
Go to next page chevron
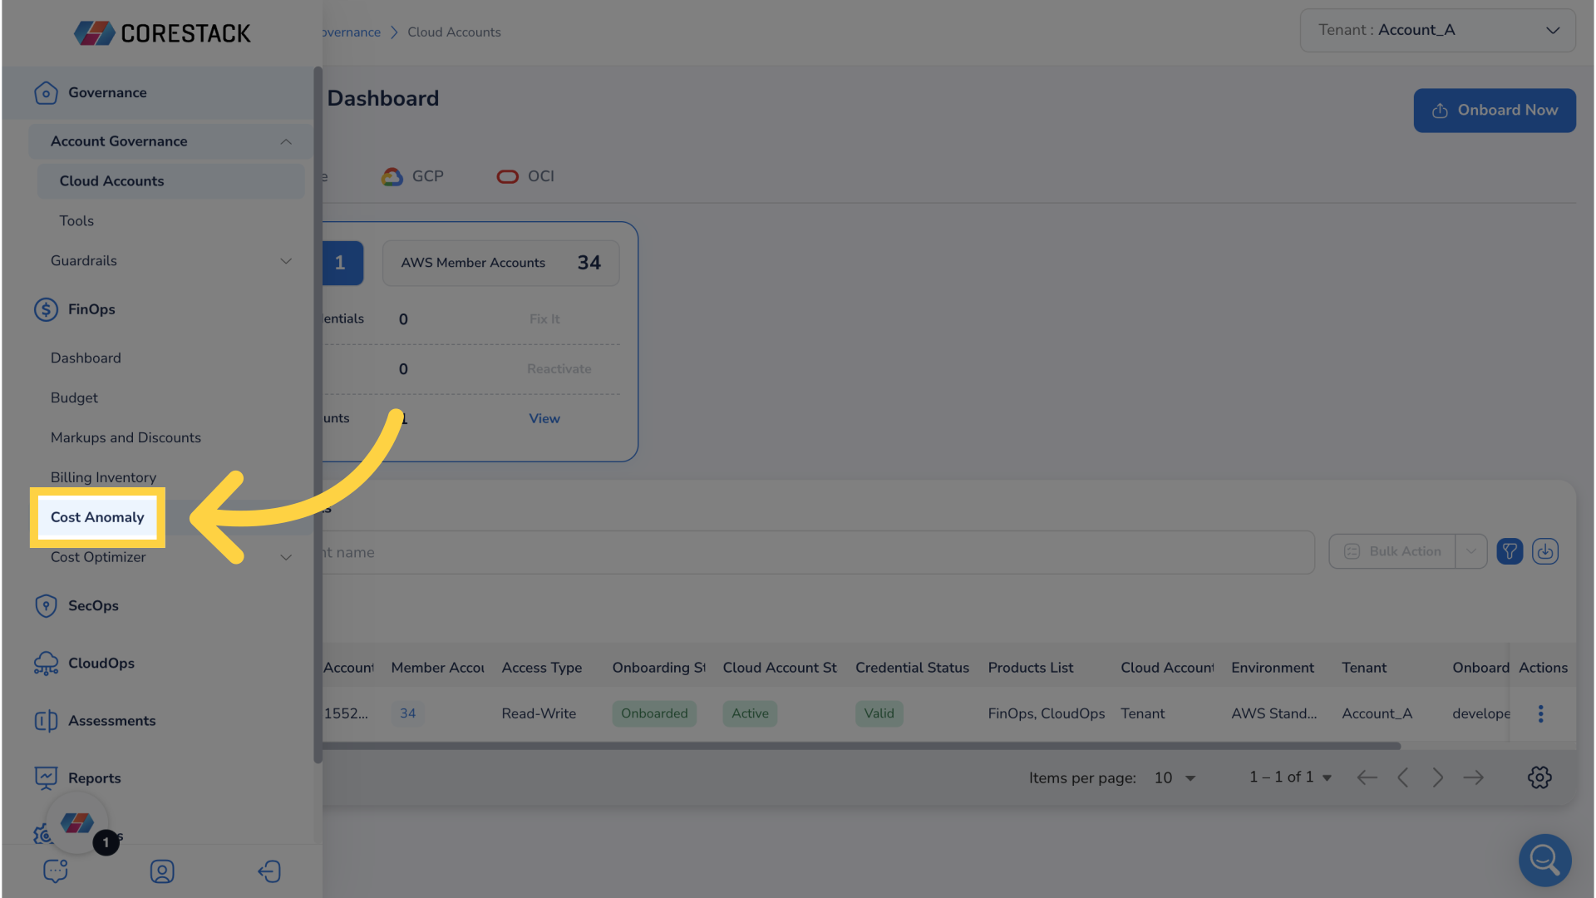(1438, 777)
